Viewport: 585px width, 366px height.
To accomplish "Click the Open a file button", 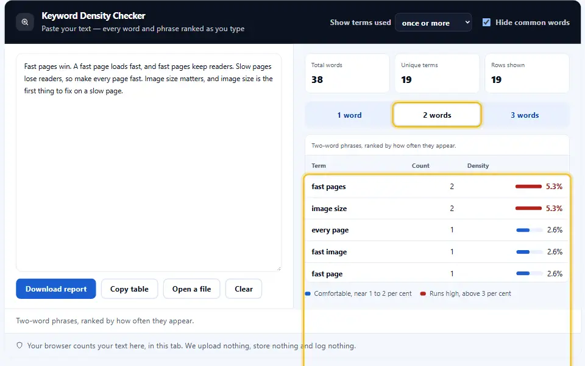I will coord(191,289).
